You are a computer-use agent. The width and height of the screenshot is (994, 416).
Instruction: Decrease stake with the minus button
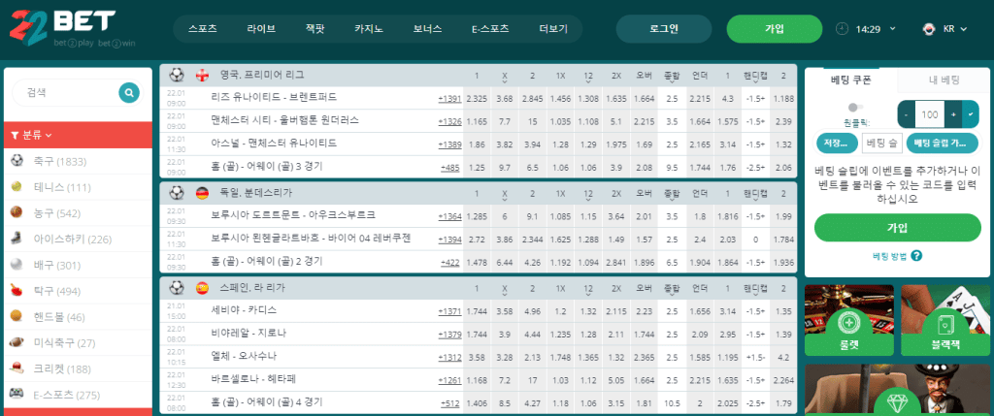pos(907,114)
